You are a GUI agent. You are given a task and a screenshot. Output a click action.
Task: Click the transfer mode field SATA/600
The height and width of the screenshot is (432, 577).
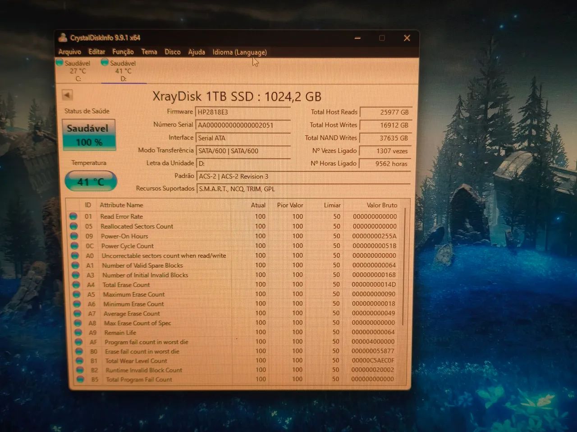click(243, 151)
